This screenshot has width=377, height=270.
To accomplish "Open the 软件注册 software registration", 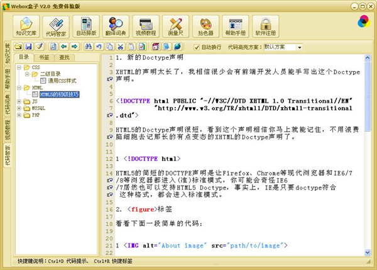I will click(x=265, y=26).
